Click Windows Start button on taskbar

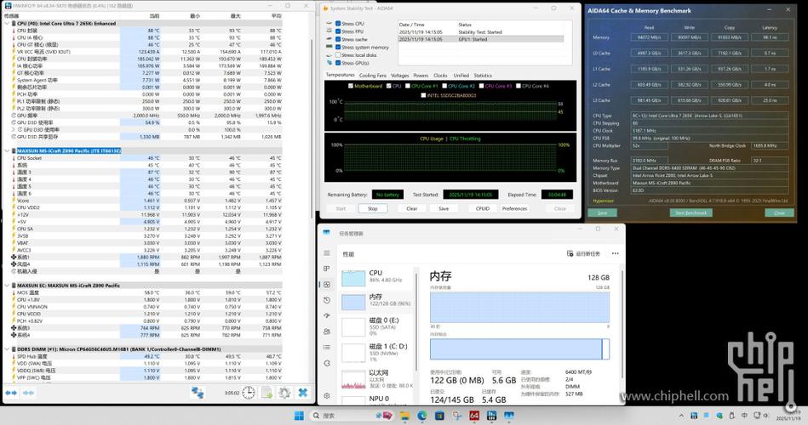coord(299,415)
